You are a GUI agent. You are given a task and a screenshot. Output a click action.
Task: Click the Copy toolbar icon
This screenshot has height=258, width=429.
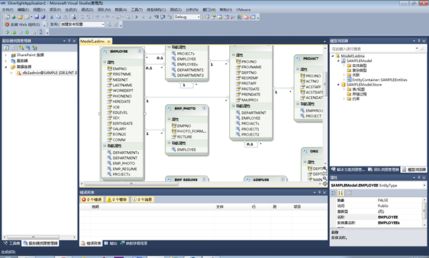click(58, 17)
